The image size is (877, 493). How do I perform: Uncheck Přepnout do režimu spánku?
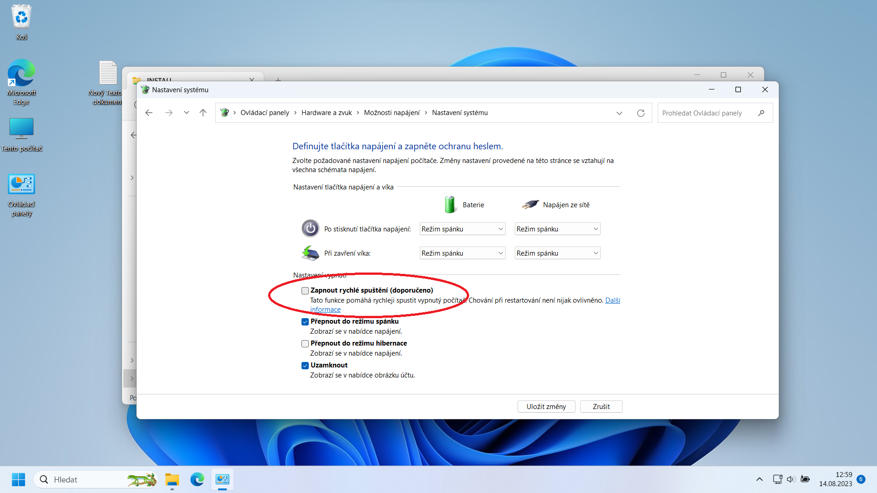tap(305, 322)
